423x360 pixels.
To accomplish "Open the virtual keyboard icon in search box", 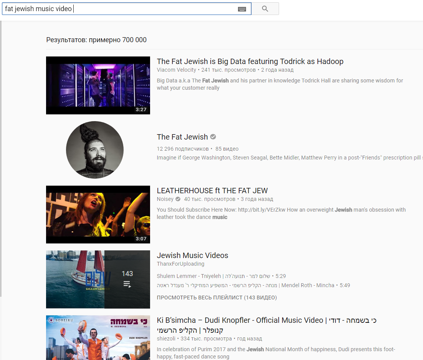I will [x=242, y=9].
